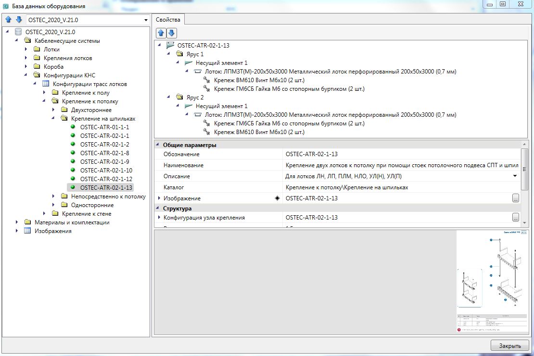The width and height of the screenshot is (534, 356).
Task: Click the diamond marker in the Изображение row
Action: [277, 198]
